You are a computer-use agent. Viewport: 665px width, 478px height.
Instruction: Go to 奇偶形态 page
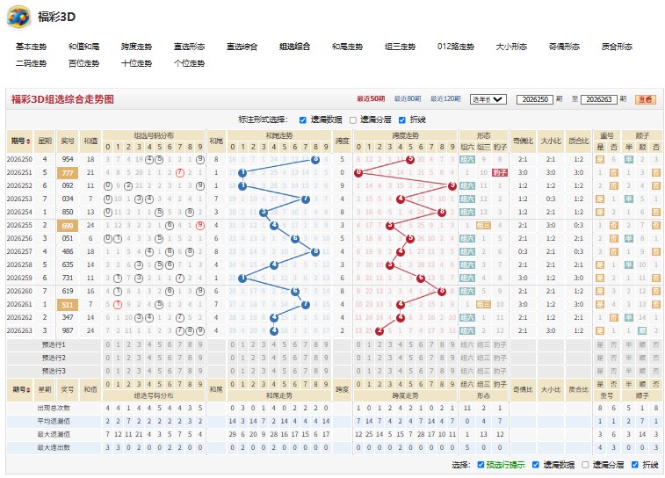coord(564,47)
